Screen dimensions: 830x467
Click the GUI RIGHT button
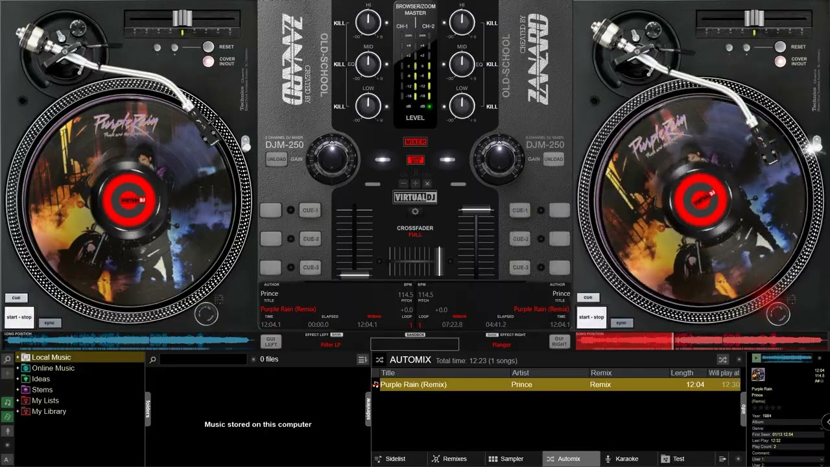(x=559, y=341)
